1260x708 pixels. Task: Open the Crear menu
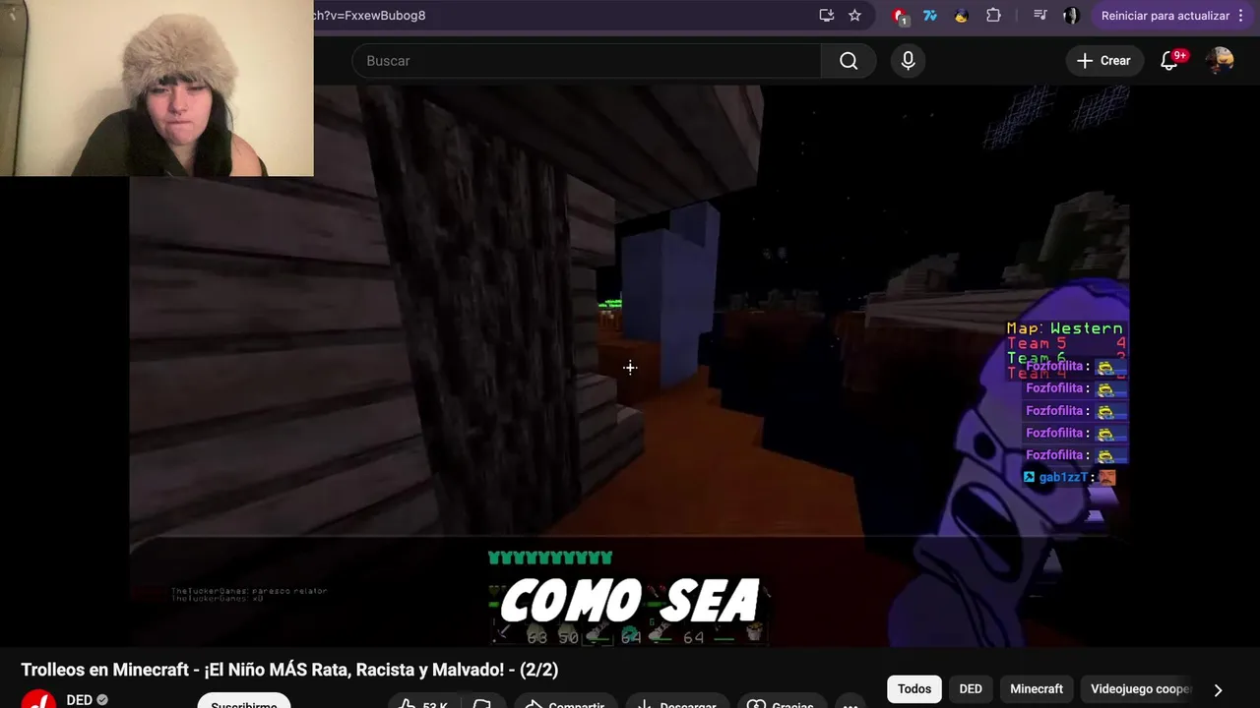(1104, 61)
